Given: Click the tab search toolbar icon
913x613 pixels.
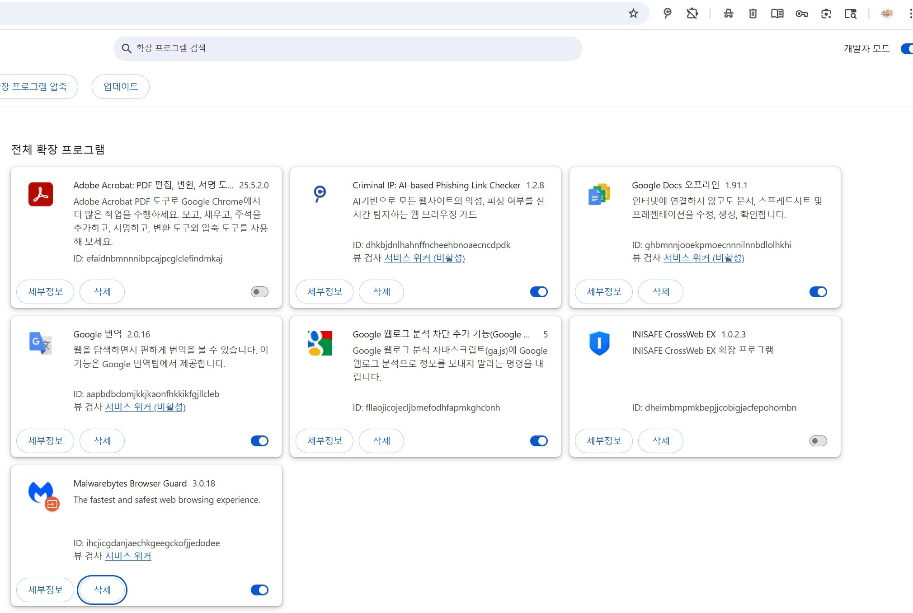Looking at the screenshot, I should click(850, 14).
